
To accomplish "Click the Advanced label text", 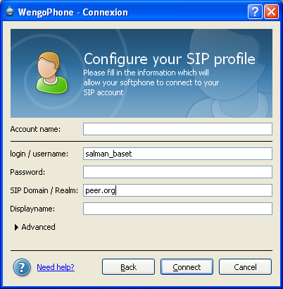I will click(x=38, y=227).
